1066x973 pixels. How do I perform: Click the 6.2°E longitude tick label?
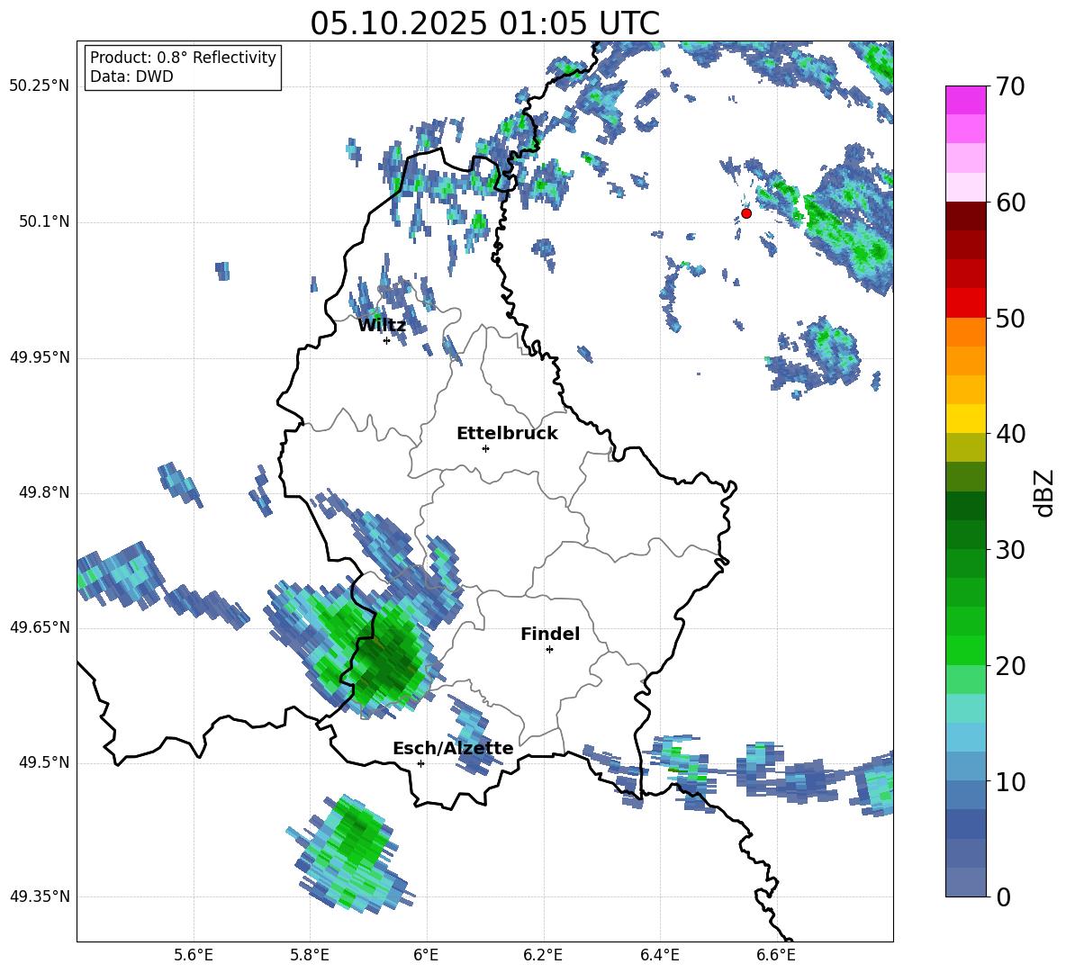click(x=543, y=955)
